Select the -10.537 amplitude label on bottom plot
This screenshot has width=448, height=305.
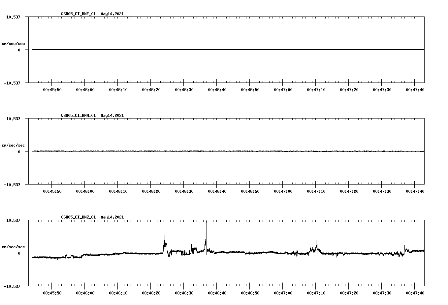[x=12, y=287]
